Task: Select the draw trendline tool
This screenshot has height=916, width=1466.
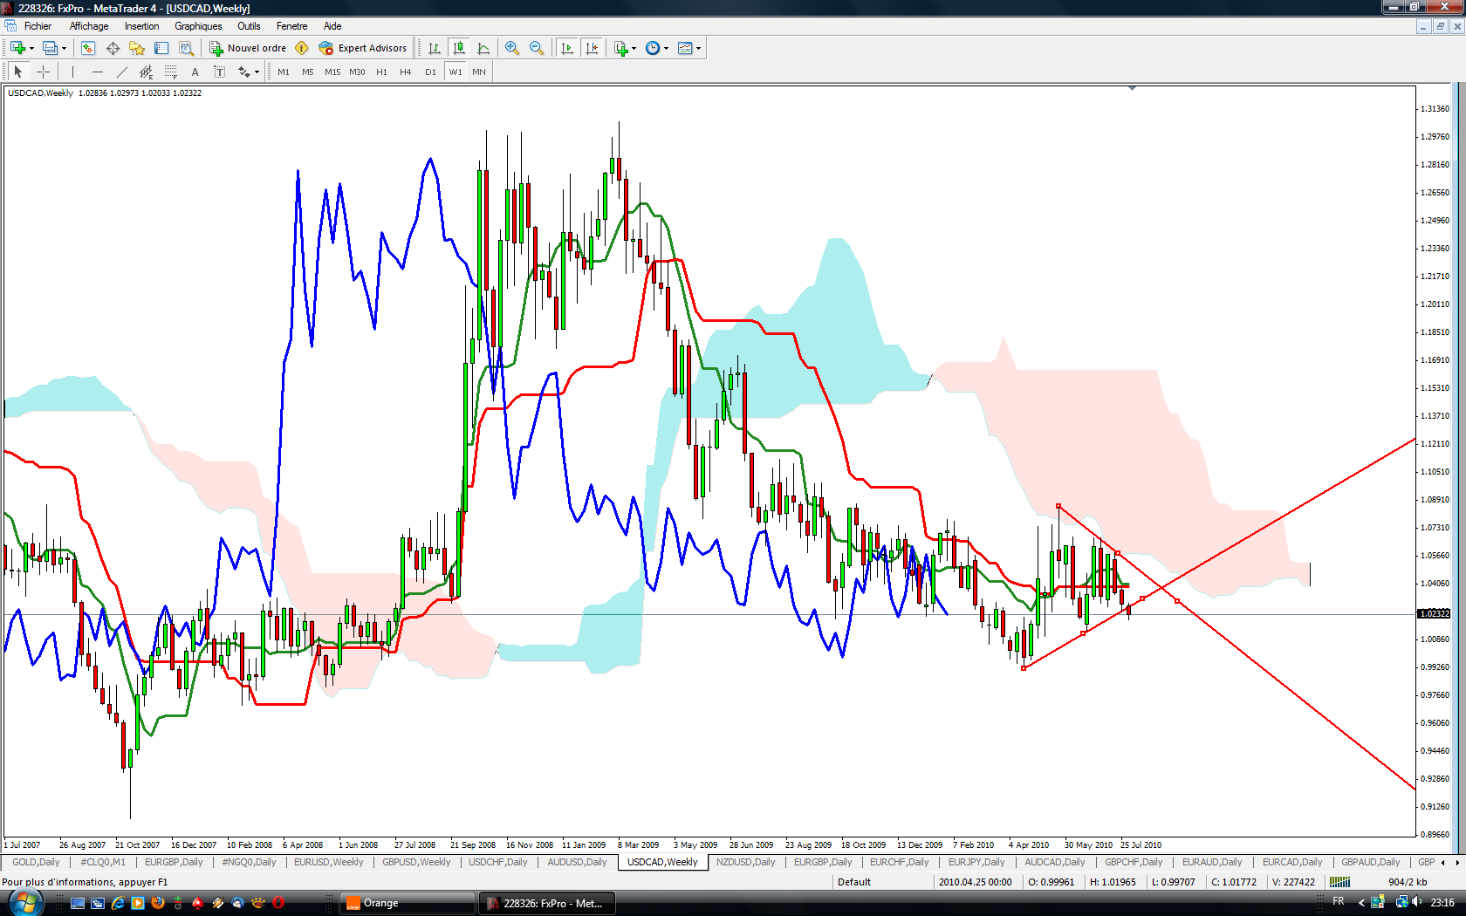Action: coord(122,72)
